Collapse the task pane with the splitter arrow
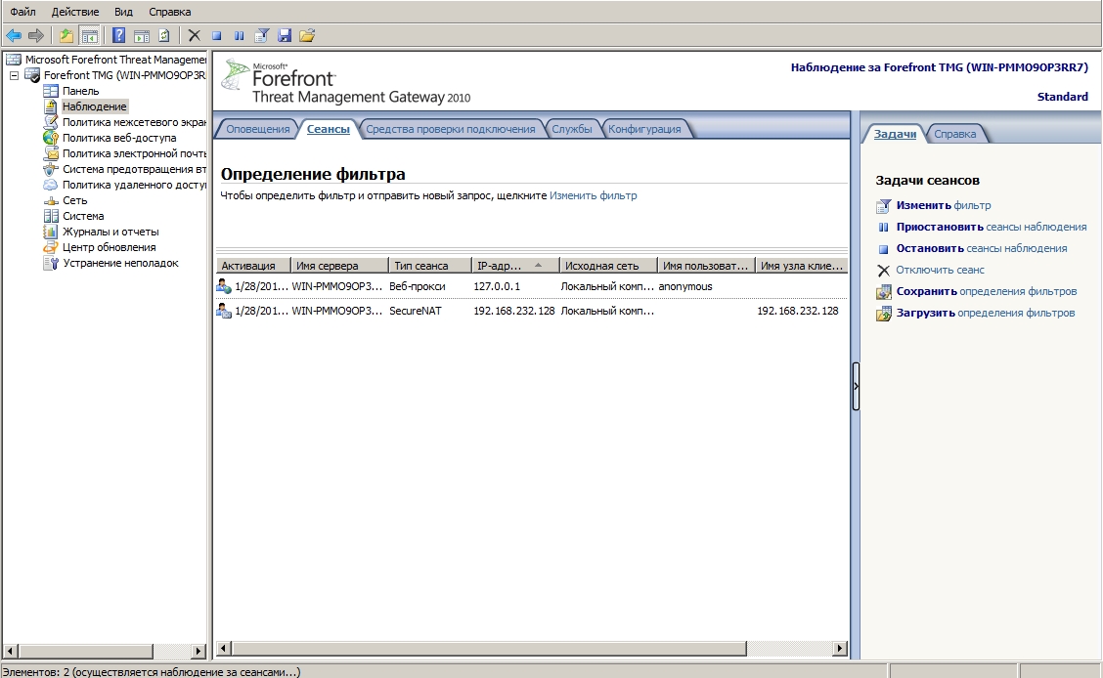This screenshot has width=1103, height=678. pos(856,386)
